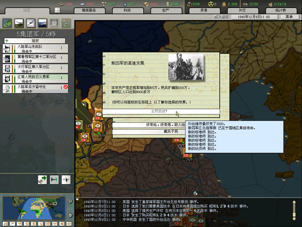The height and width of the screenshot is (227, 302).
Task: Open the 外交 (Diplomacy) tab
Action: [242, 10]
